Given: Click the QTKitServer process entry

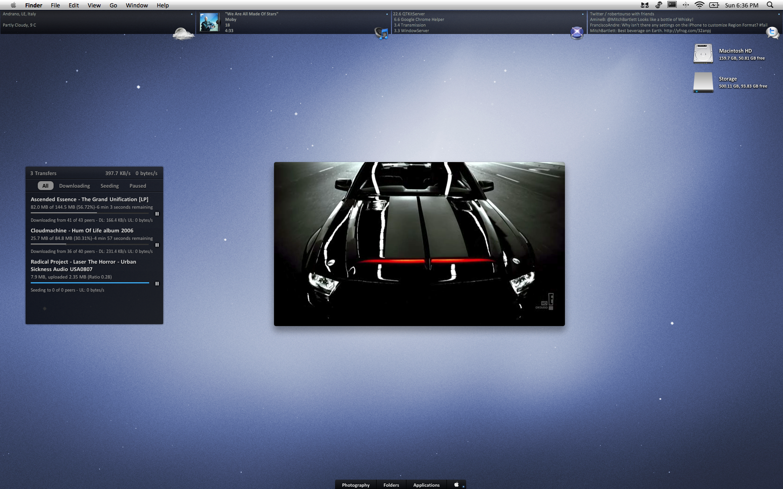Looking at the screenshot, I should pos(409,14).
